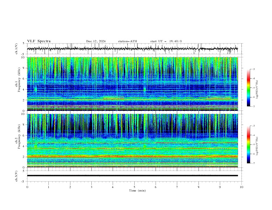Click the 'Time (min)' axis label
Screen dimensions: 272x210
137,190
